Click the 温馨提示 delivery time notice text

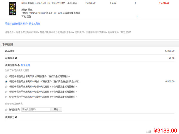(68, 32)
